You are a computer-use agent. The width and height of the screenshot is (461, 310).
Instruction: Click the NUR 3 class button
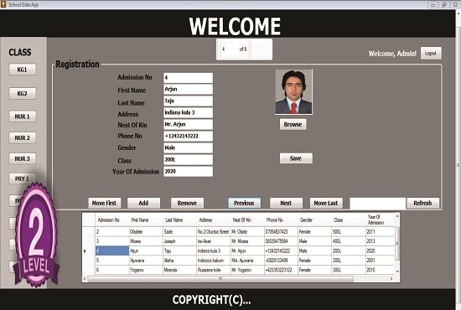coord(23,158)
